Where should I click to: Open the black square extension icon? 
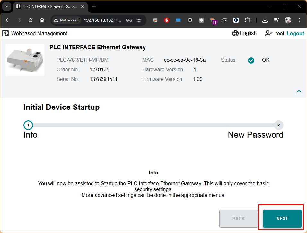190,20
